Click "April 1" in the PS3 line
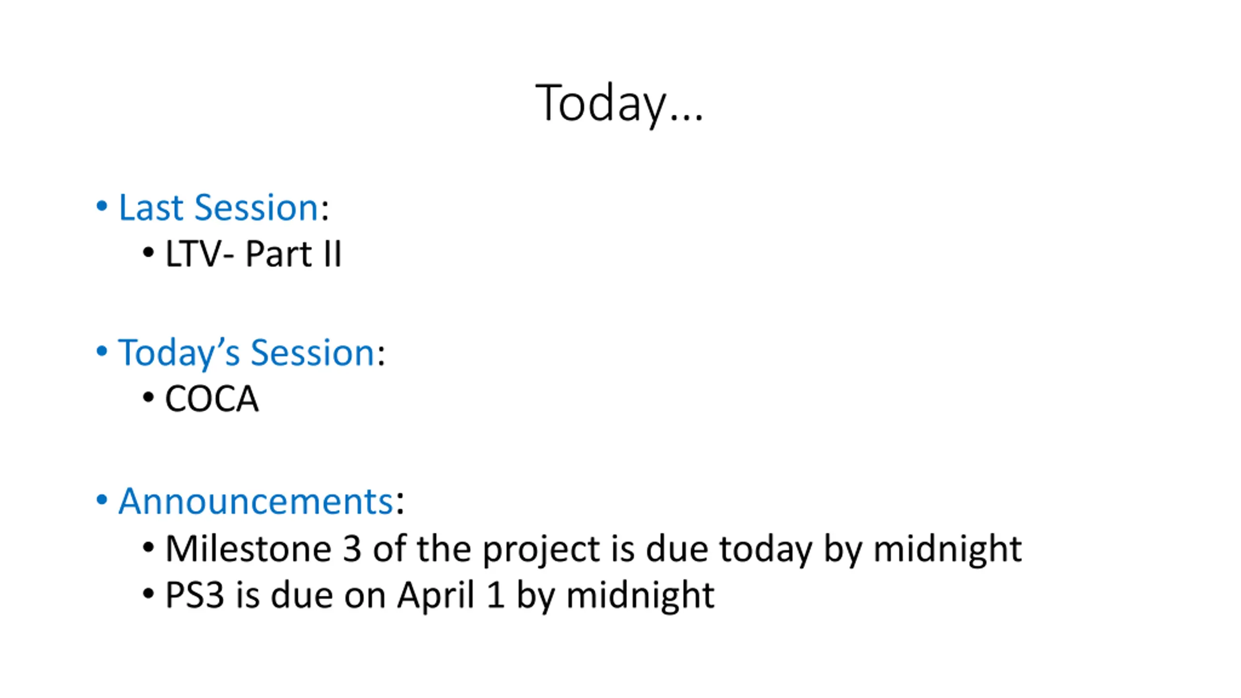Viewport: 1241px width, 698px height. (x=451, y=596)
